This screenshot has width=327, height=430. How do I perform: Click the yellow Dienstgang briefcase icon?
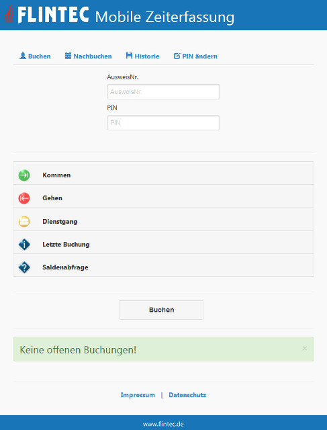pos(24,221)
